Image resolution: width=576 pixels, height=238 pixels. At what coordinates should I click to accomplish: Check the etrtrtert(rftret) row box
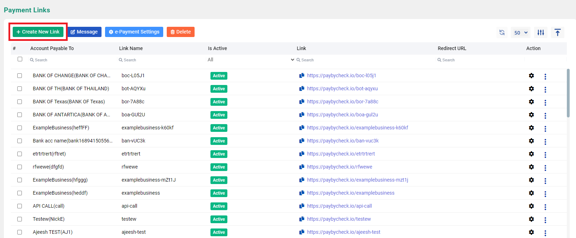tap(19, 154)
